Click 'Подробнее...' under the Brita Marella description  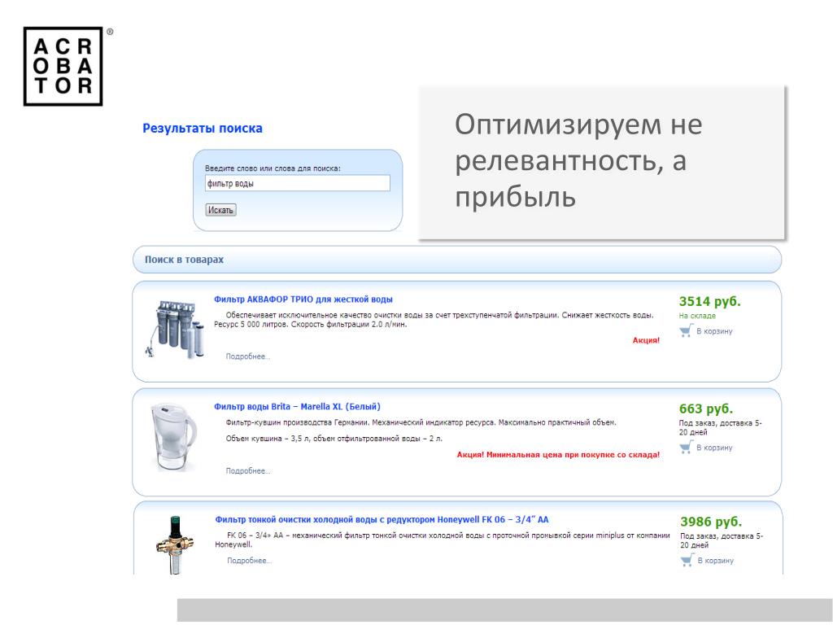248,471
